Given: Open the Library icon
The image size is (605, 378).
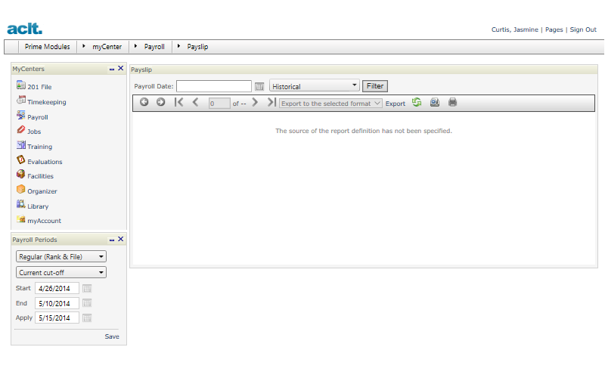Looking at the screenshot, I should tap(21, 204).
